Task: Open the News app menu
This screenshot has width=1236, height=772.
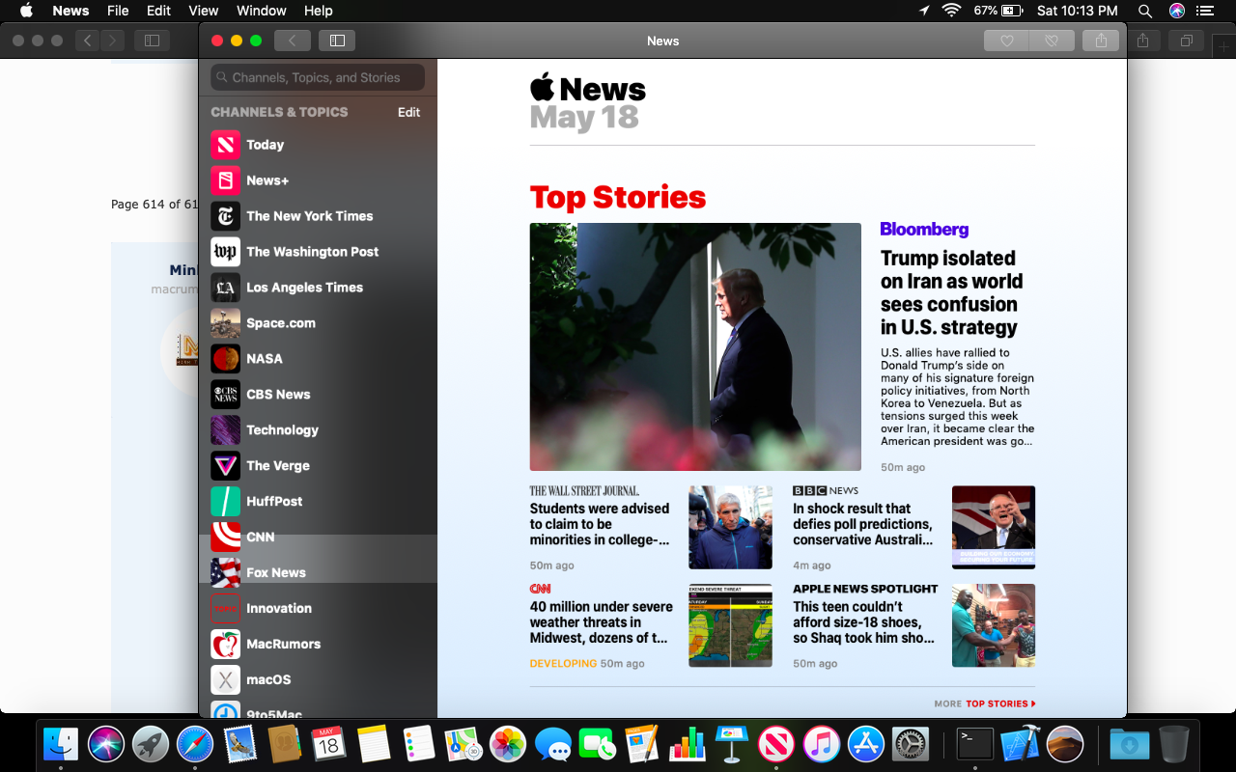Action: [70, 11]
